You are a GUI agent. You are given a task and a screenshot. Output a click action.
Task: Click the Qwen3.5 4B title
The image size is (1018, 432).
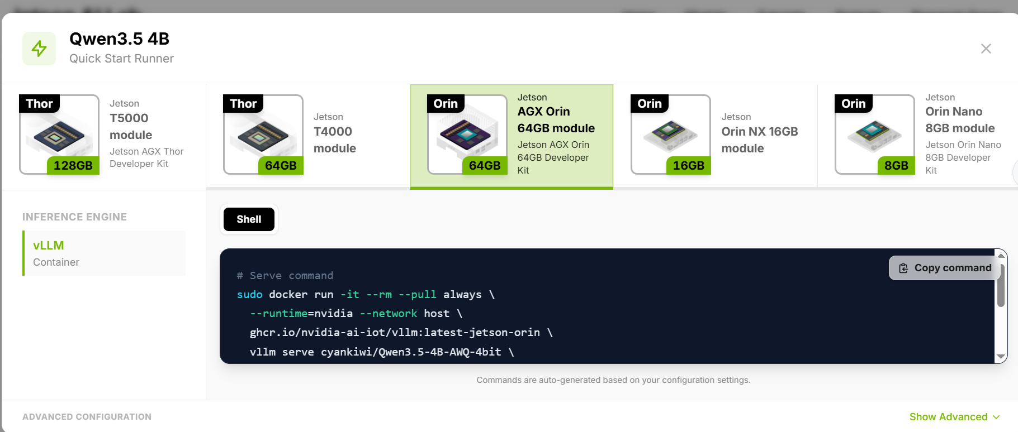120,39
